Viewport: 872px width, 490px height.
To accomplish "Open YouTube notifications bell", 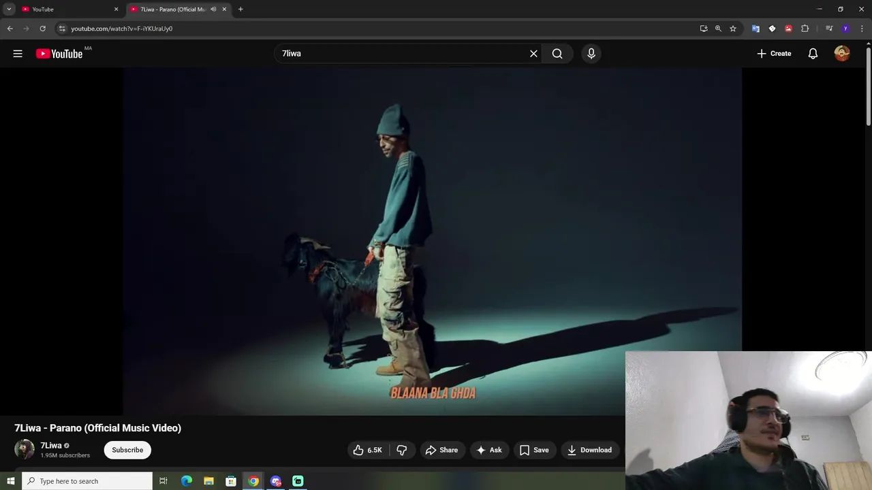I will coord(813,54).
